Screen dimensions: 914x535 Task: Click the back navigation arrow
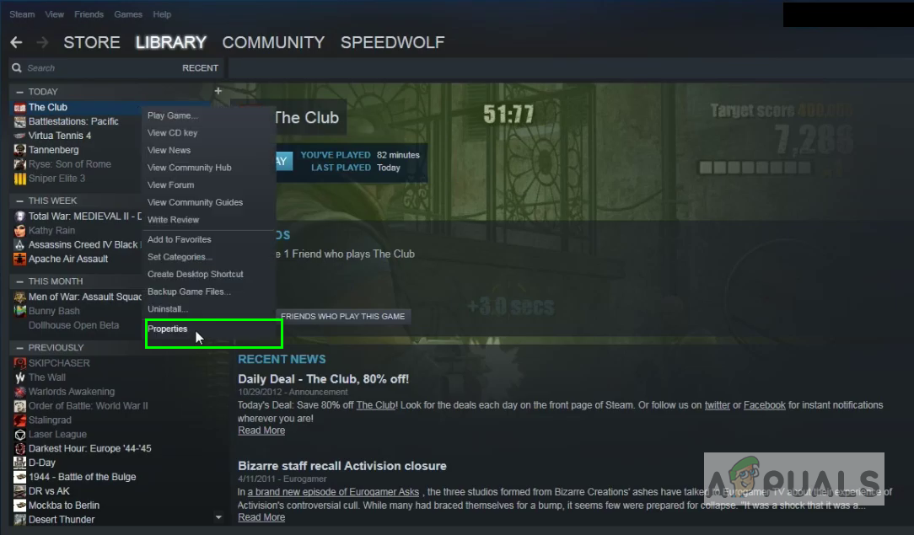pyautogui.click(x=16, y=42)
